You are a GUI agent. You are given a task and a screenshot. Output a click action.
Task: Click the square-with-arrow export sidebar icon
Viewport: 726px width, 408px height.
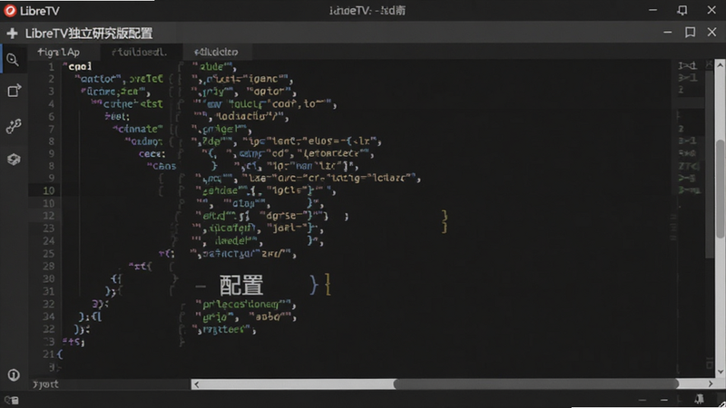coord(14,91)
